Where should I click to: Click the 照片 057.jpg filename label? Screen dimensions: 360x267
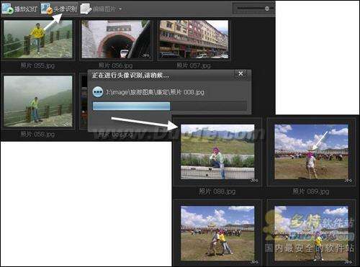click(x=194, y=65)
